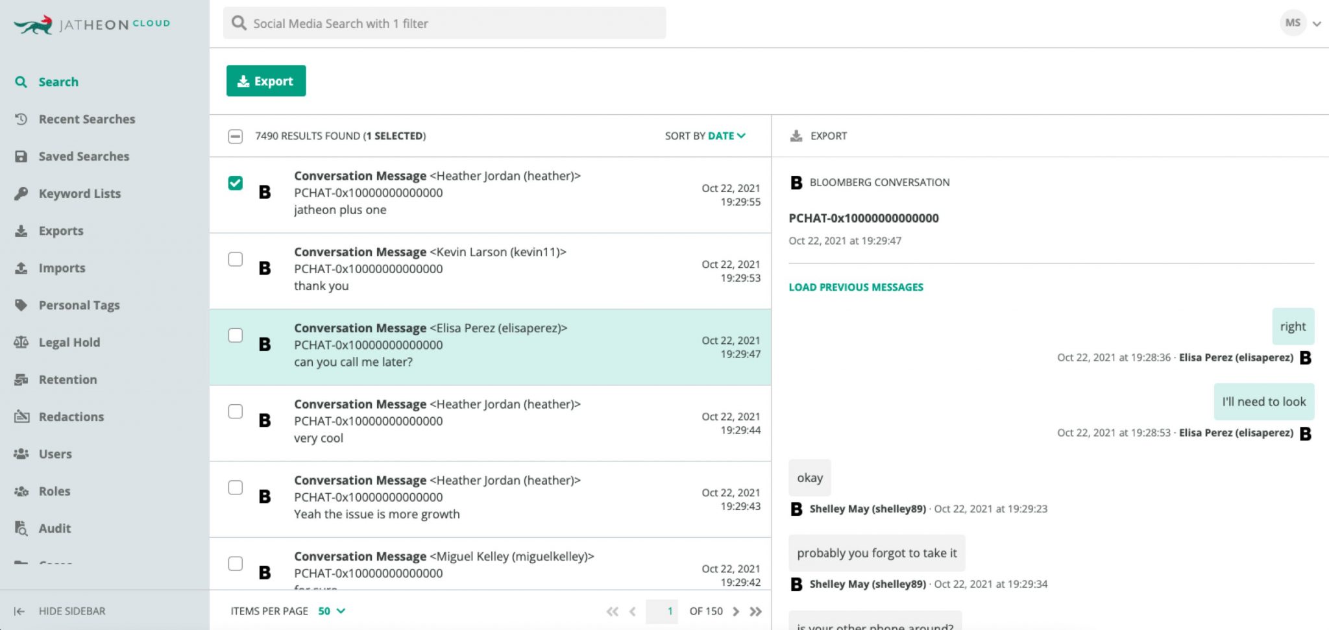This screenshot has width=1329, height=630.
Task: Click the export icon in the preview pane header
Action: (x=796, y=136)
